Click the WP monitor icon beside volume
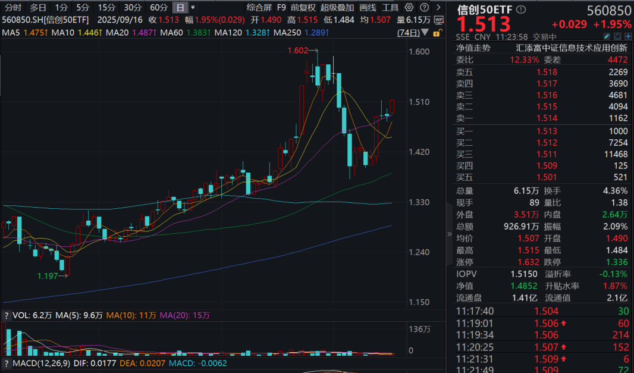 click(438, 19)
